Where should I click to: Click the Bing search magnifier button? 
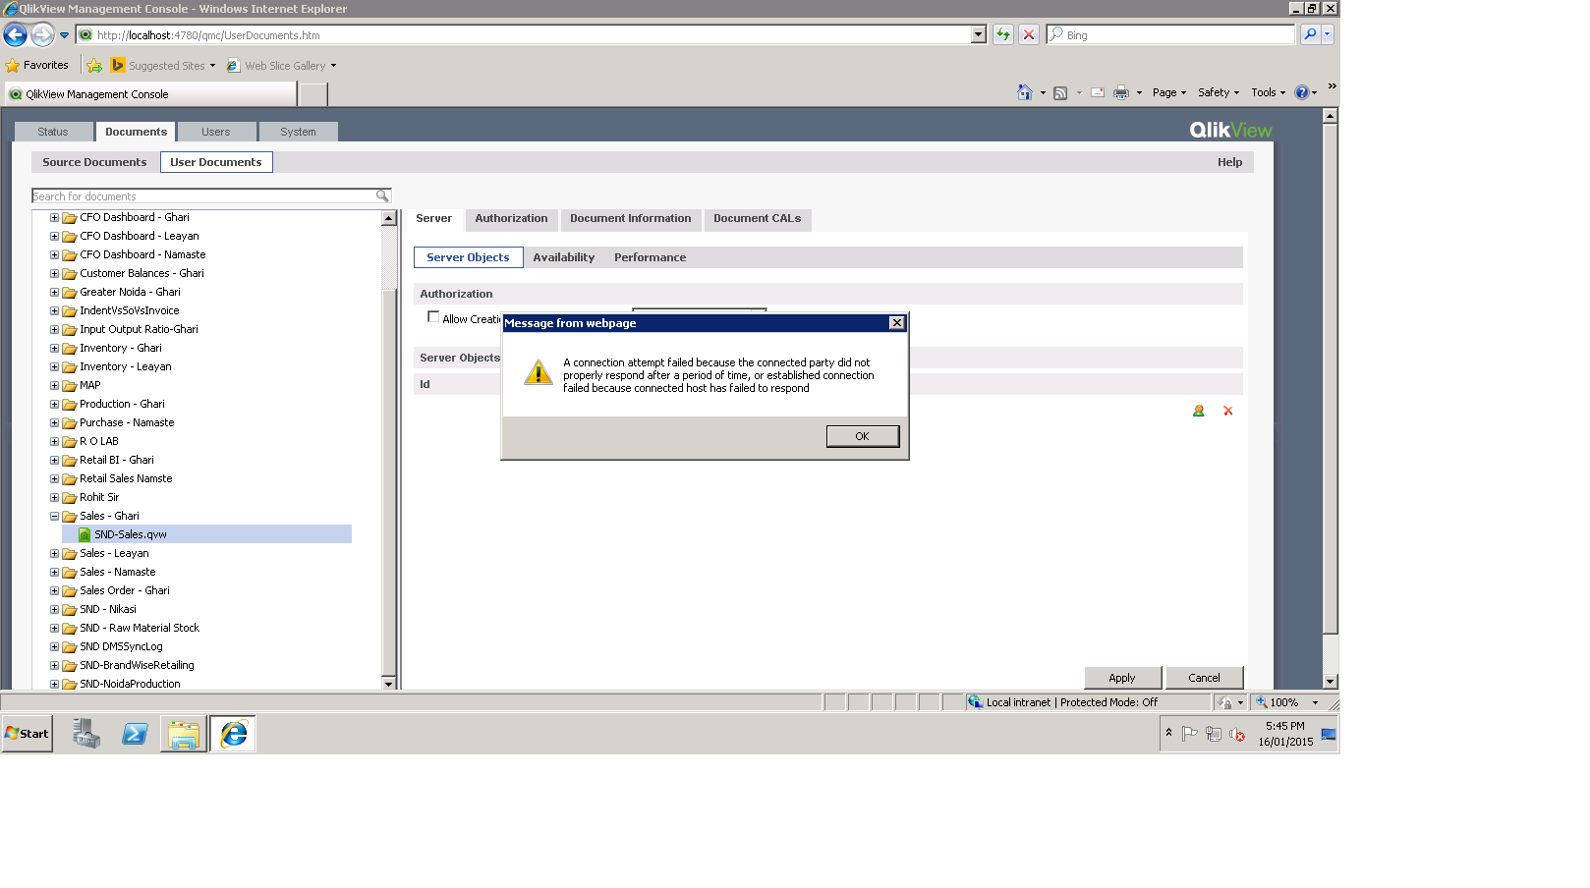(x=1310, y=34)
